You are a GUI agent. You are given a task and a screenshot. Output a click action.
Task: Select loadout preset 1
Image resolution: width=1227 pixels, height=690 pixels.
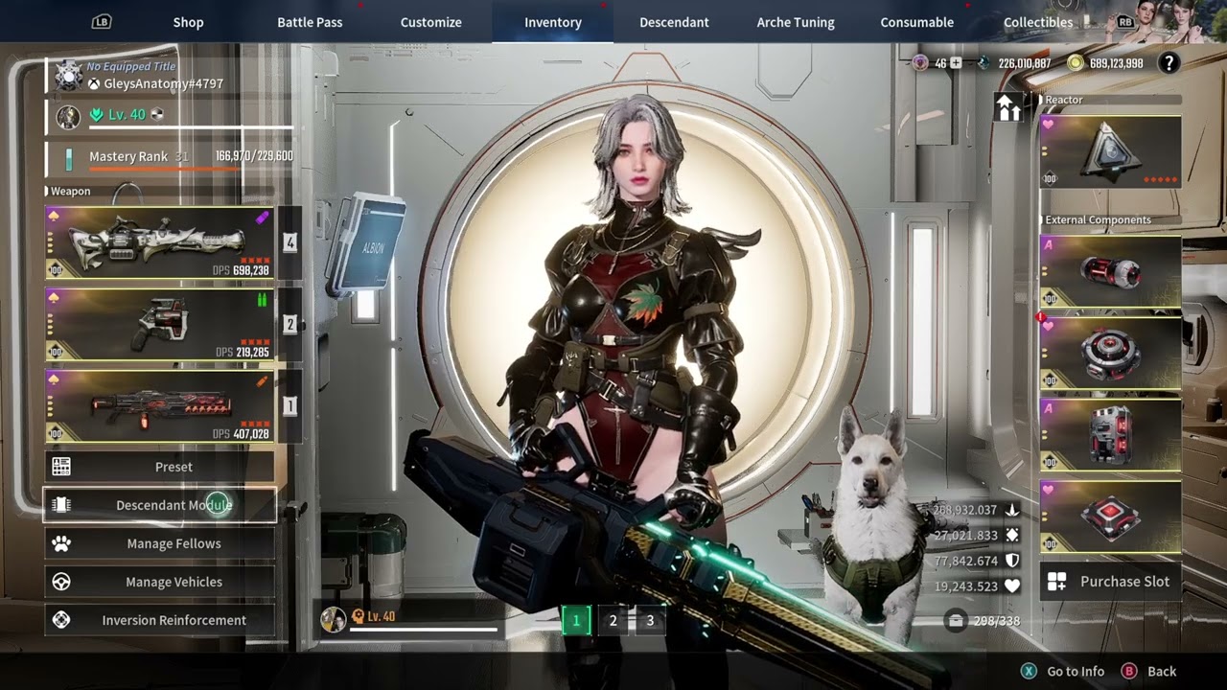(576, 620)
